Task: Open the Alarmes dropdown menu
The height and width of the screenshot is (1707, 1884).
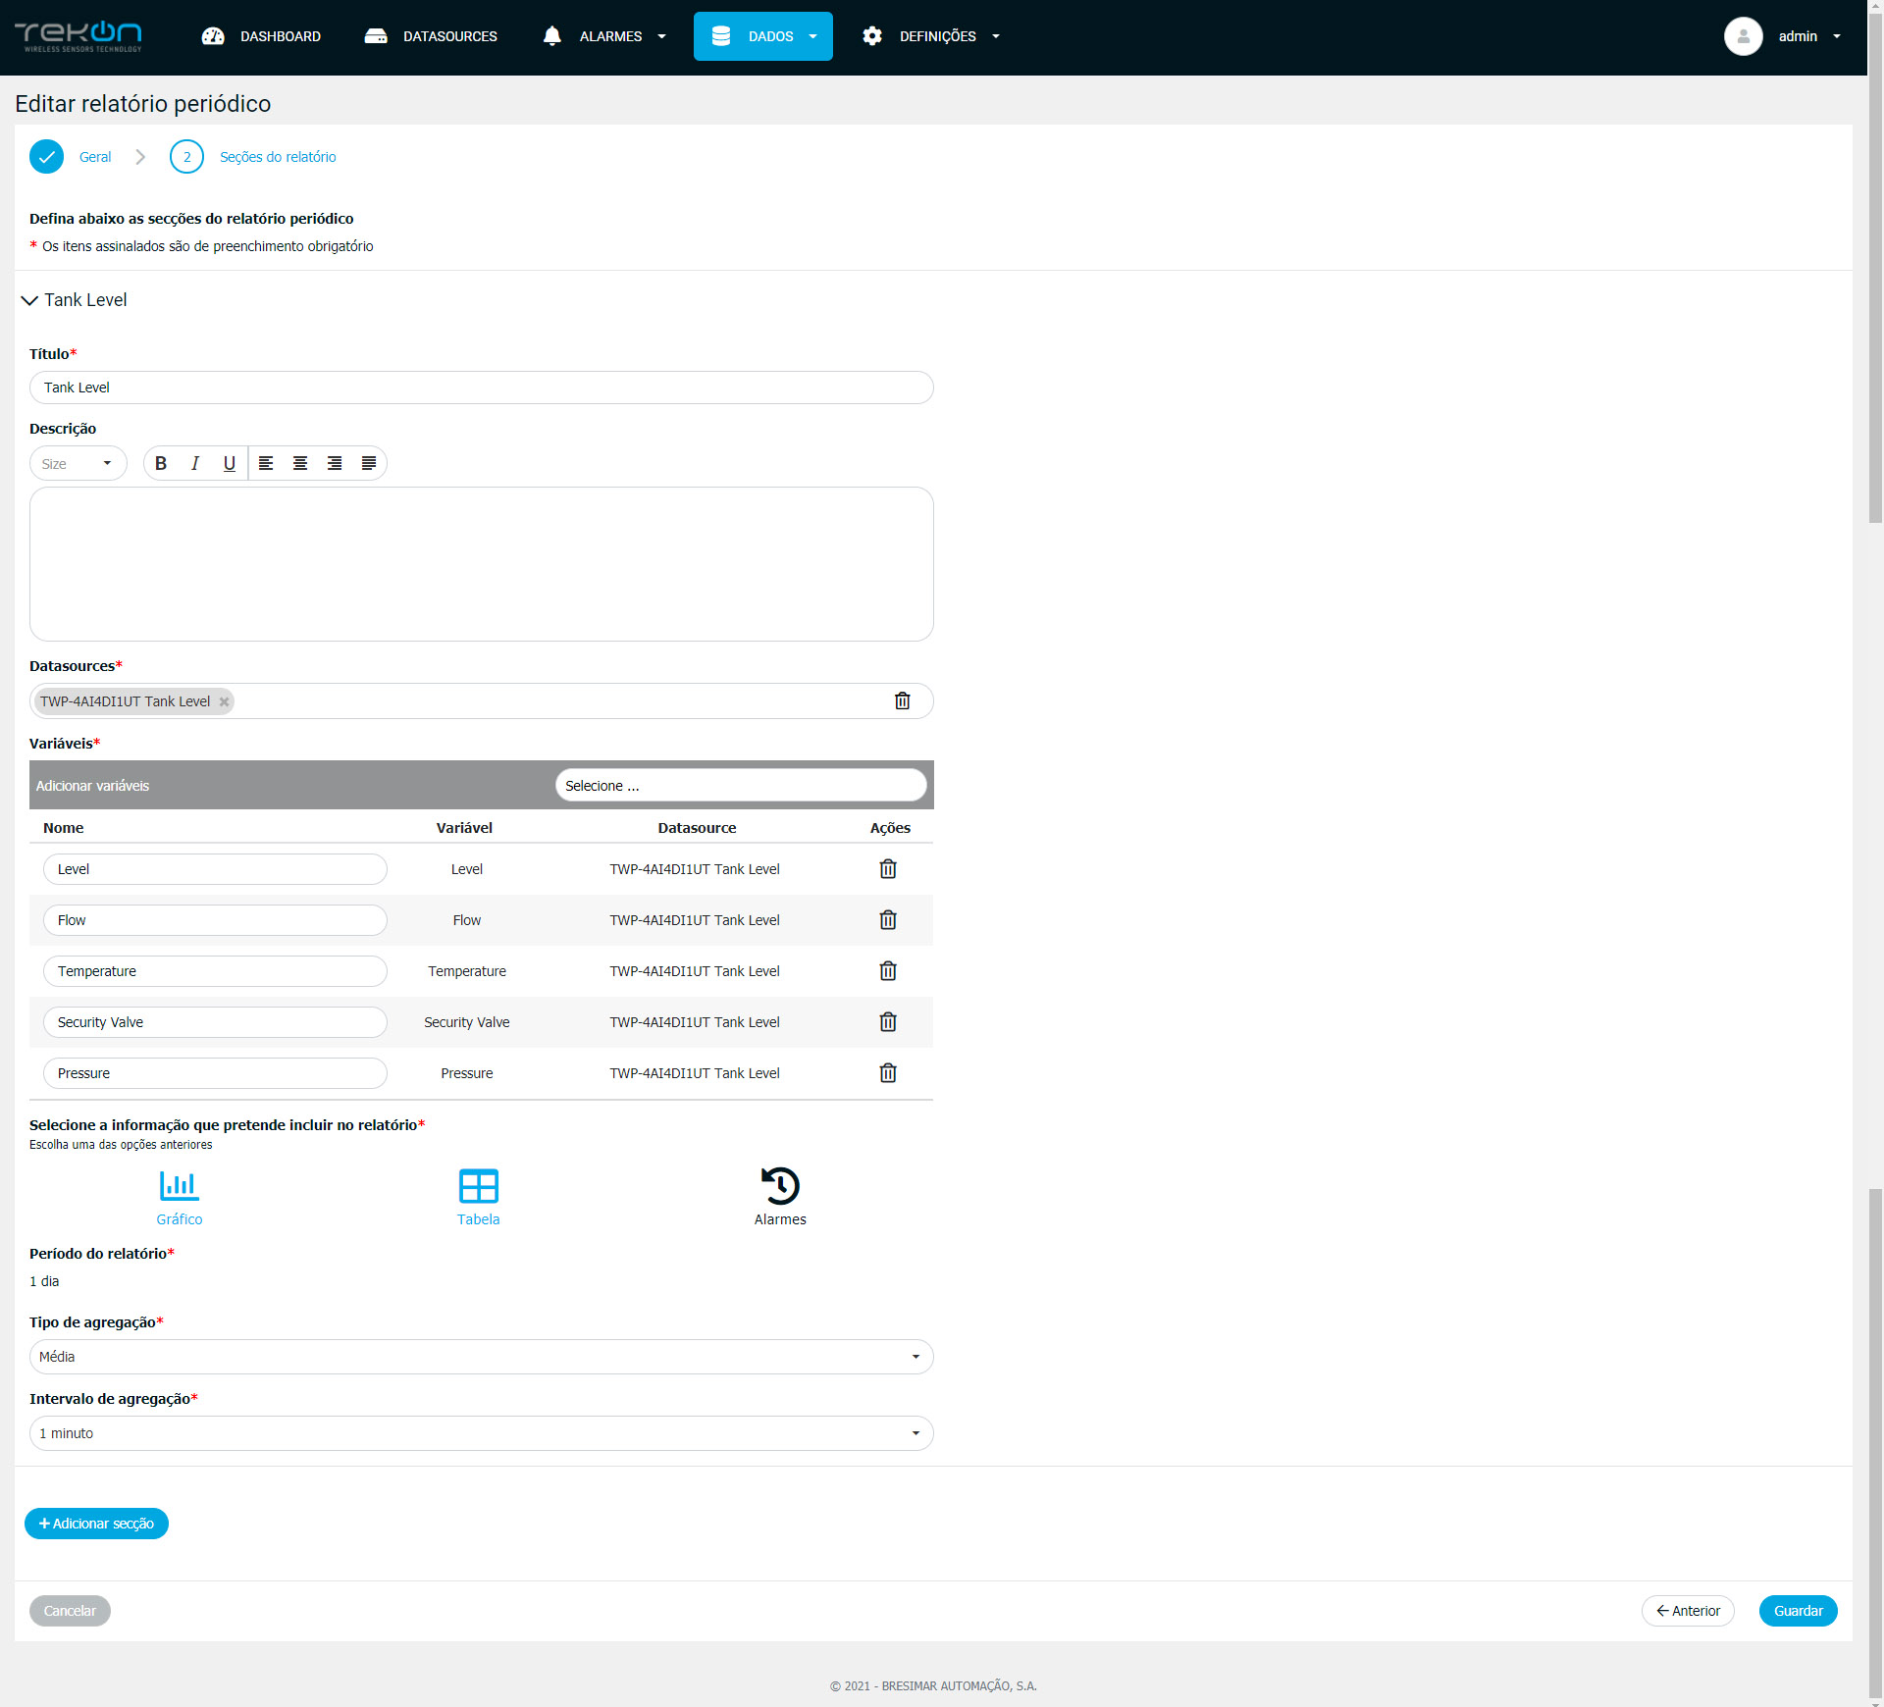Action: point(604,36)
